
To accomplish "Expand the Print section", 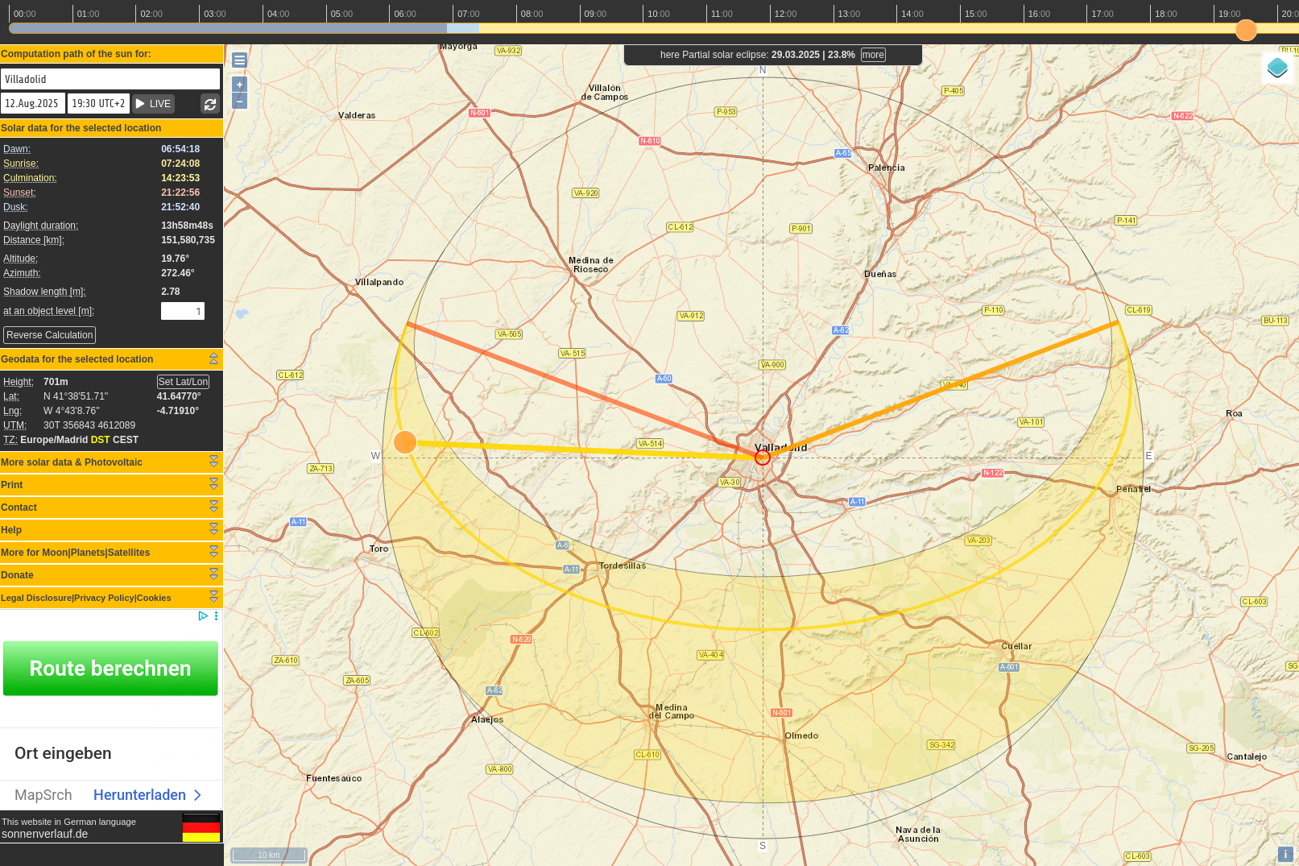I will point(213,484).
